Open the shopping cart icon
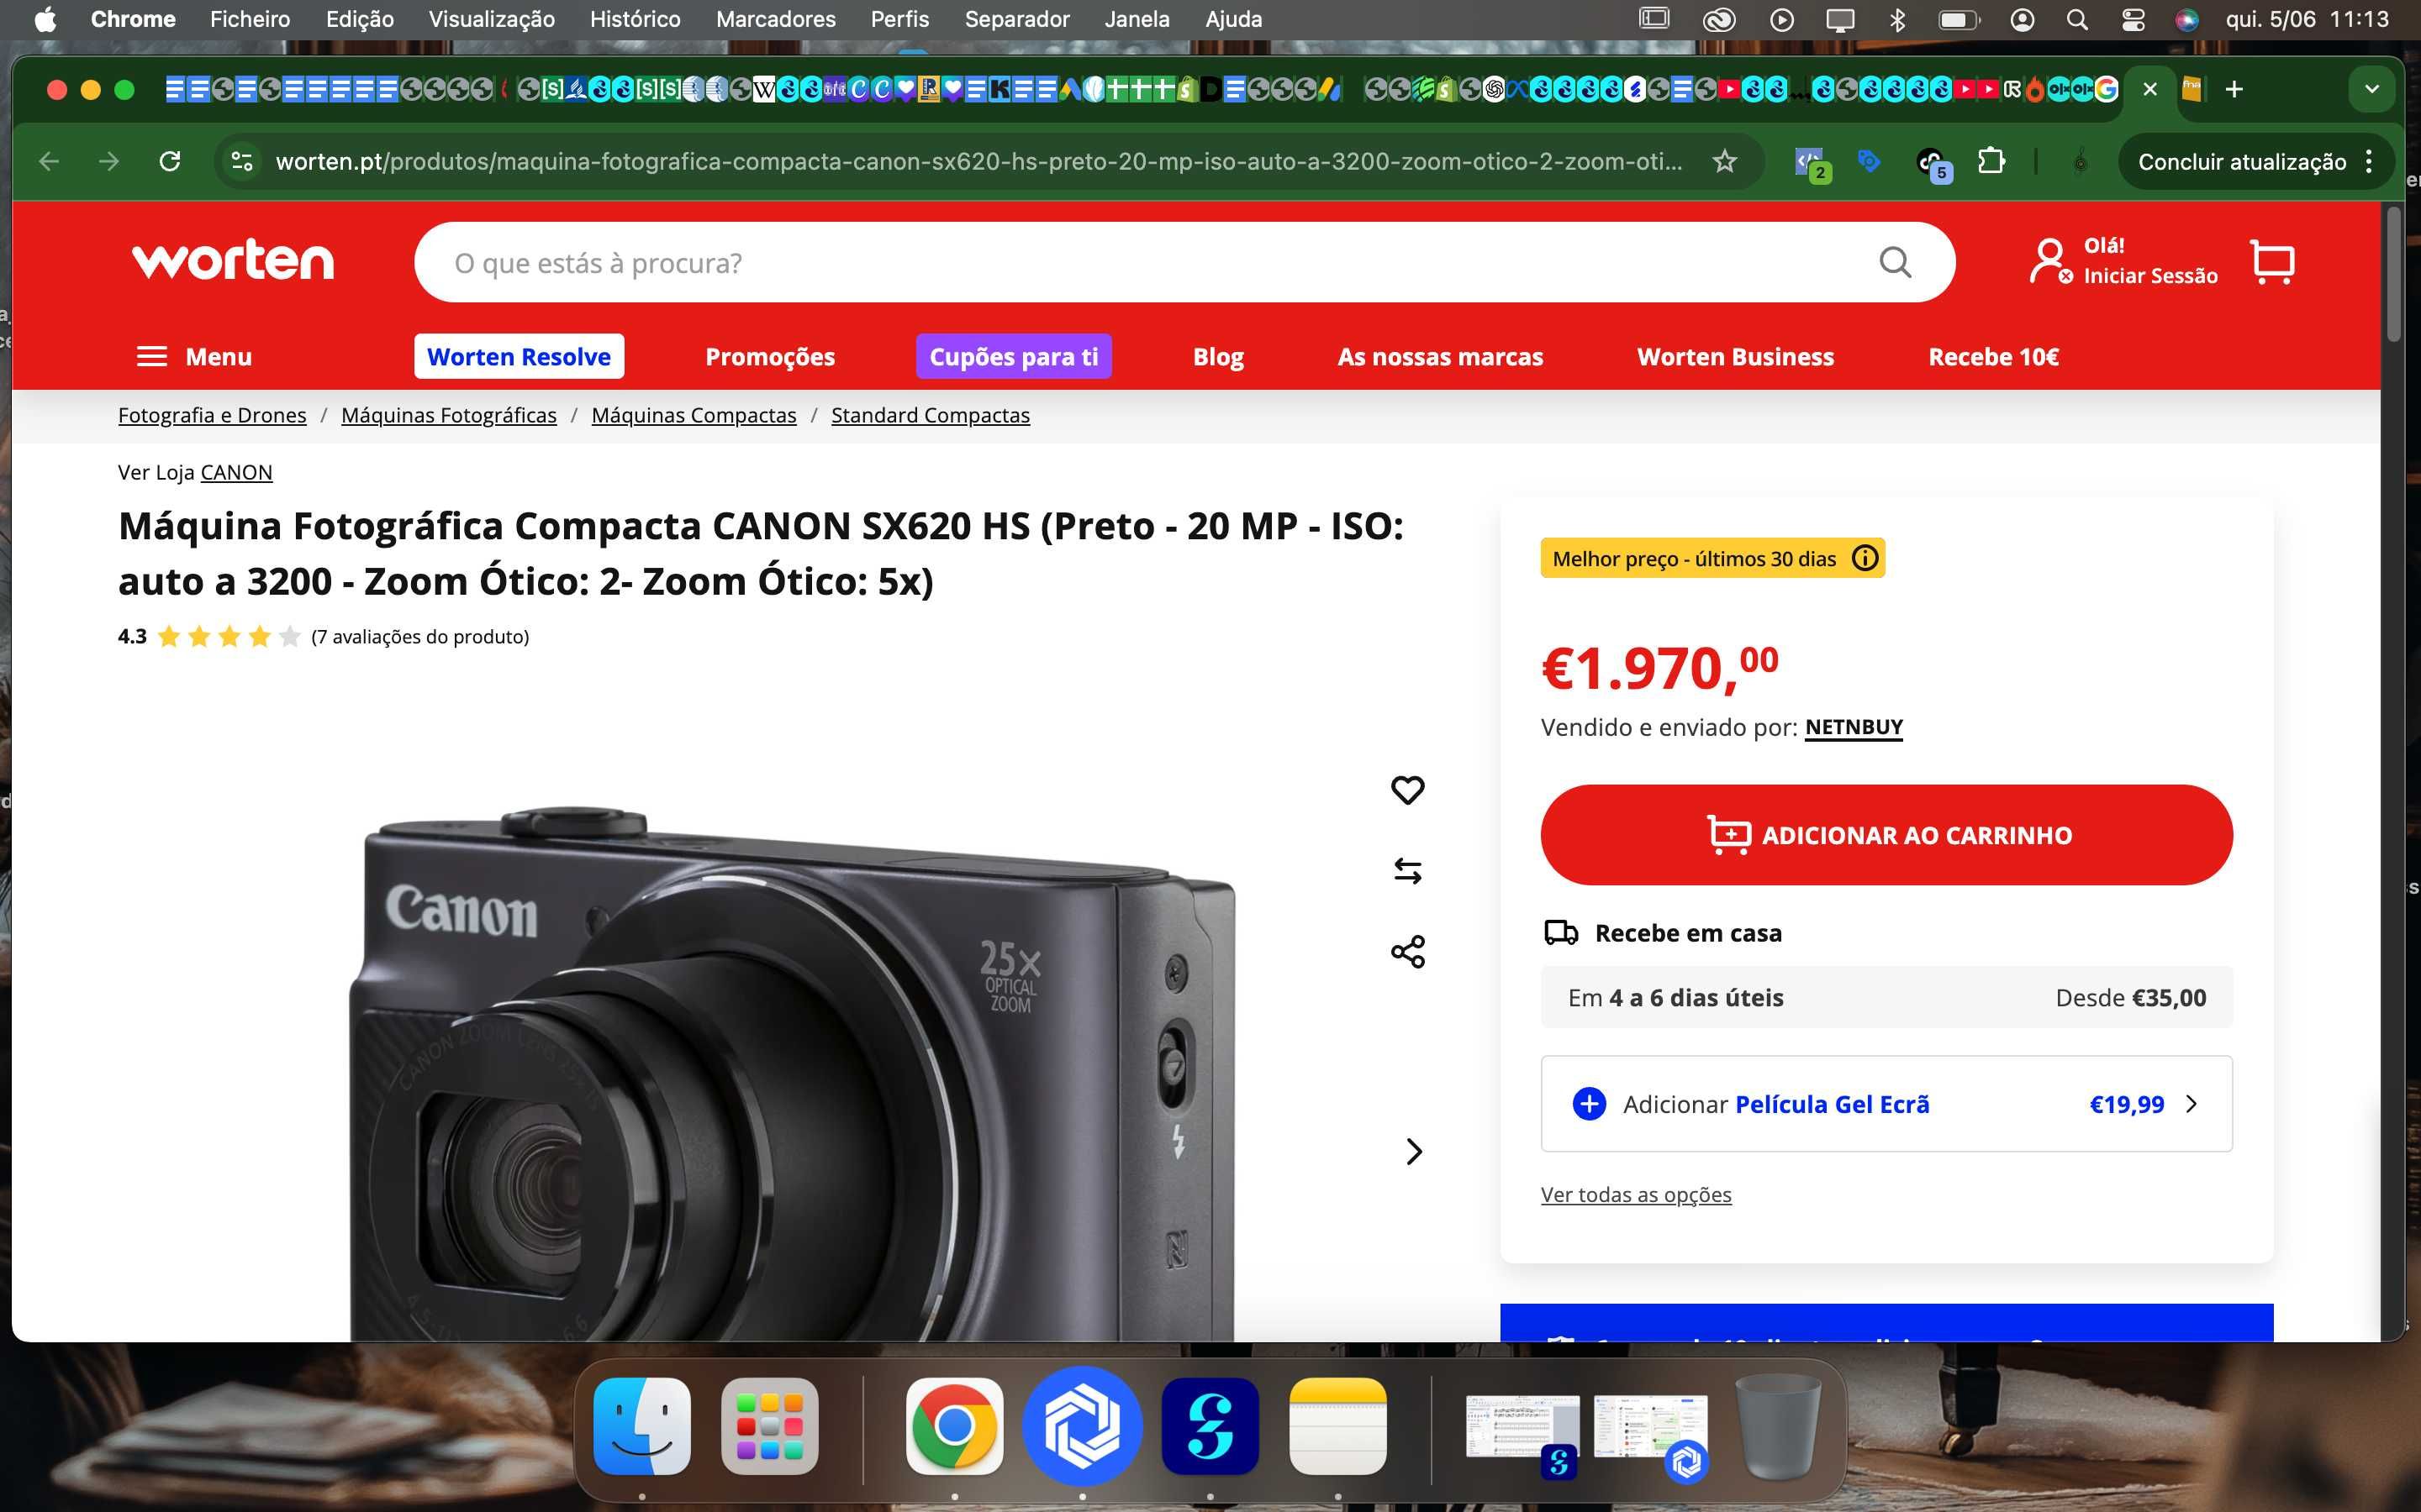Image resolution: width=2421 pixels, height=1512 pixels. tap(2272, 262)
